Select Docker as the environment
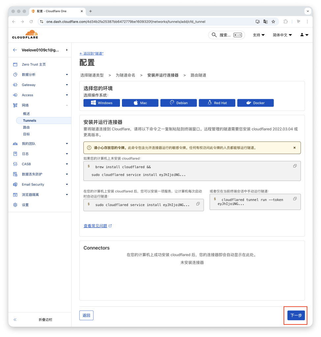321x337 pixels. click(x=255, y=103)
